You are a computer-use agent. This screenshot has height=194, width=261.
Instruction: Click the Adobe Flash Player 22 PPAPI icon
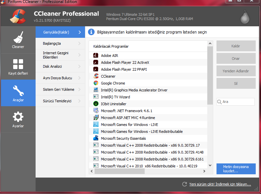96,69
